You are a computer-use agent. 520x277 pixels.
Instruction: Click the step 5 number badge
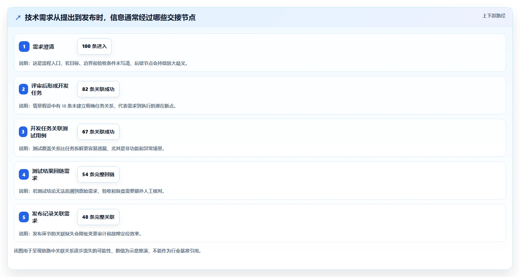click(24, 217)
